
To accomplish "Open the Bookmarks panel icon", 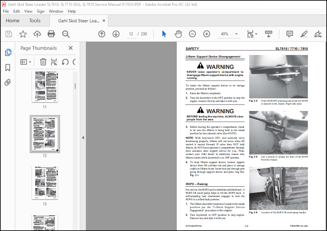I will (x=8, y=67).
